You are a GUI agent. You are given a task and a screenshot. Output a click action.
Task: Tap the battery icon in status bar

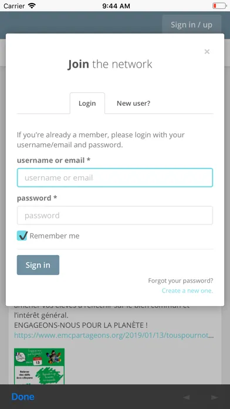(219, 6)
